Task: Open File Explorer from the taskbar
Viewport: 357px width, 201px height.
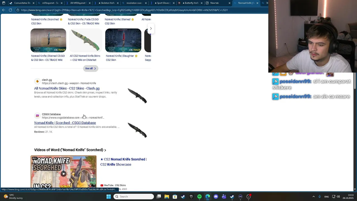Action: (x=167, y=197)
